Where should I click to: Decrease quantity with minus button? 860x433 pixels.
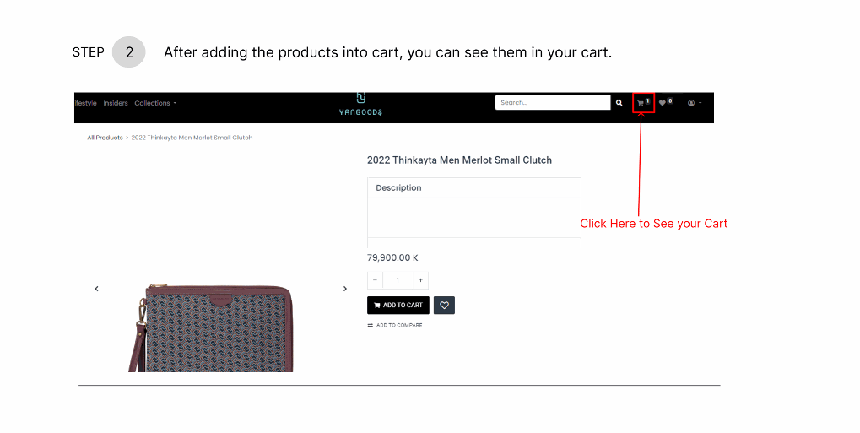tap(375, 280)
